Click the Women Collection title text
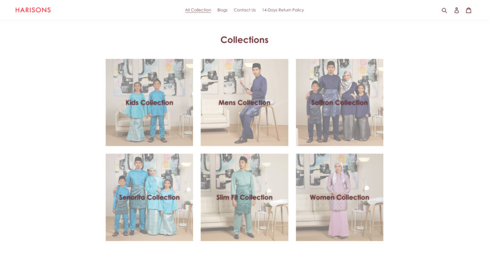489x254 pixels. (x=340, y=197)
